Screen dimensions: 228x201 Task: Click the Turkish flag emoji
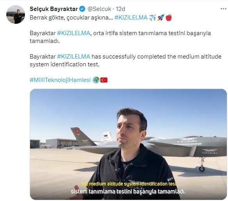coord(104,80)
